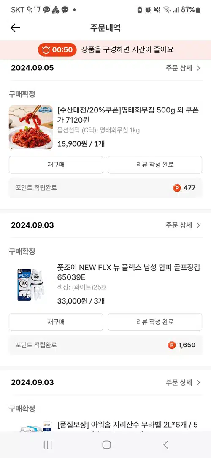211x458 pixels.
Task: Open 주문 상세 for 2024.09.05 order
Action: tap(183, 68)
